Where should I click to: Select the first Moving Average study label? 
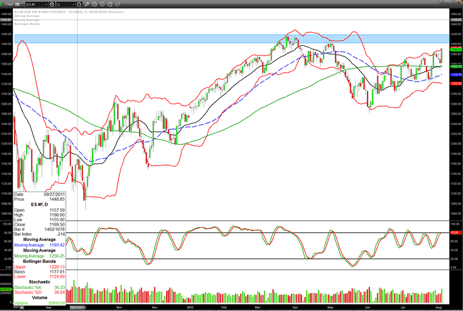27,16
